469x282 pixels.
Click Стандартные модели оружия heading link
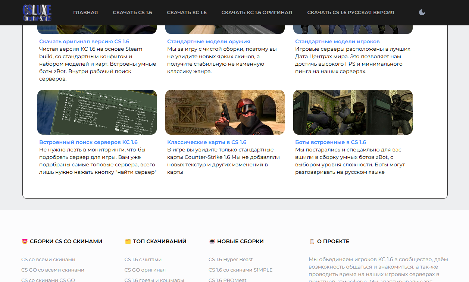pos(209,41)
